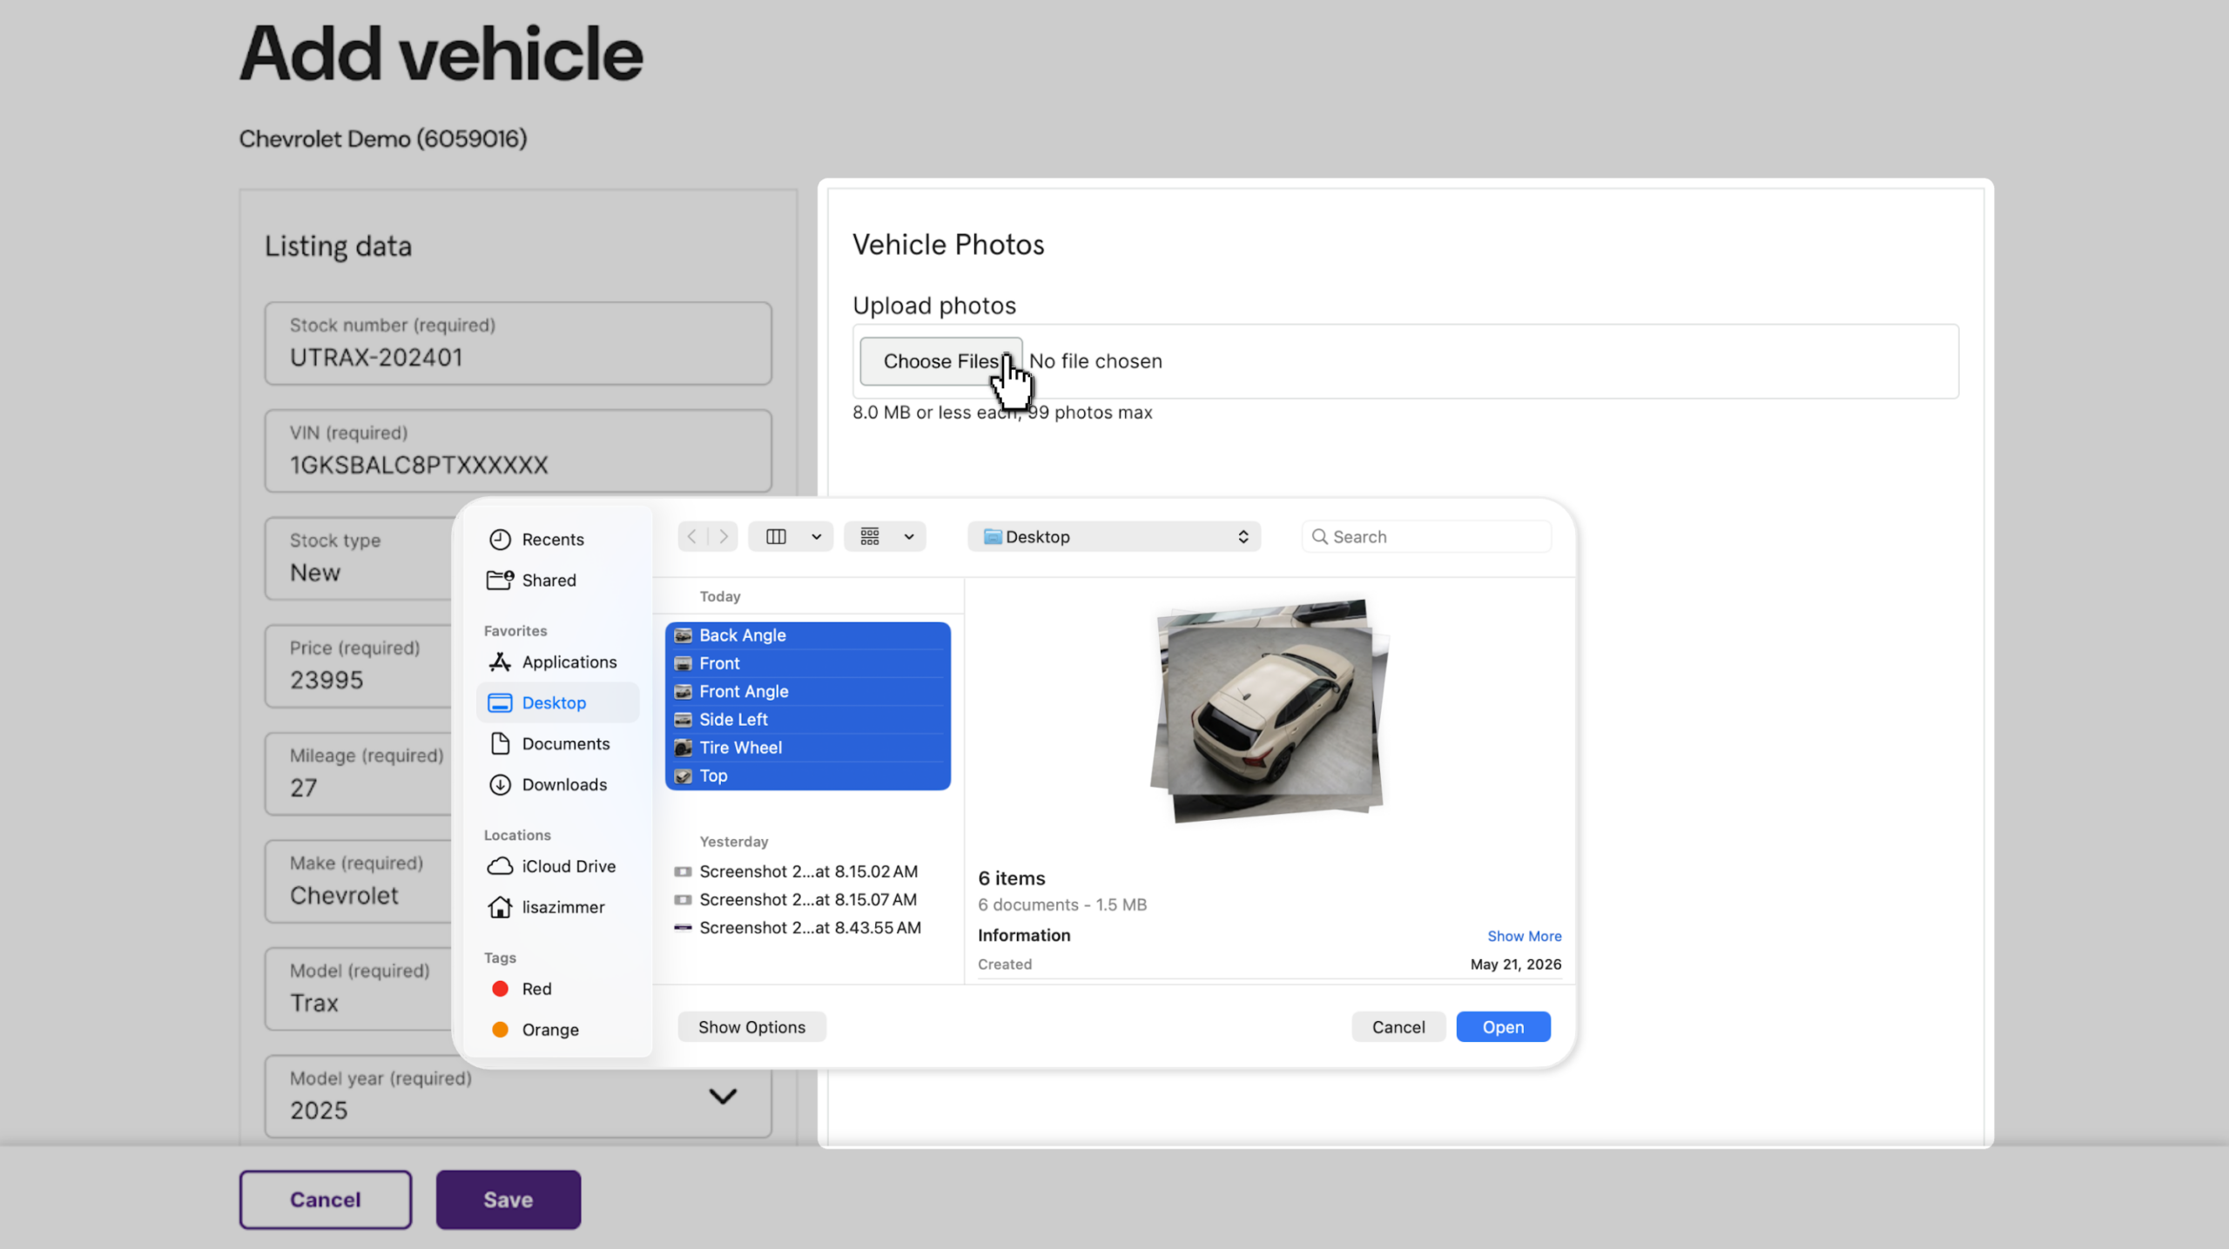Open the view mode dropdown chevron
This screenshot has height=1249, width=2229.
click(x=817, y=537)
